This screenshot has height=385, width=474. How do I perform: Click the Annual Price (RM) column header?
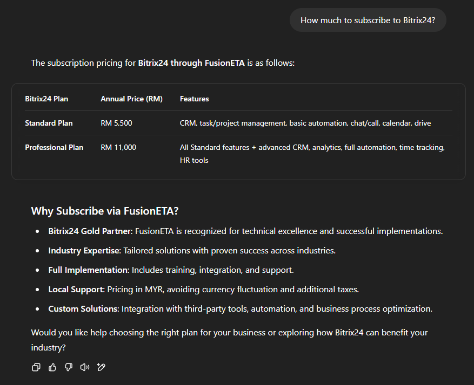pyautogui.click(x=131, y=99)
